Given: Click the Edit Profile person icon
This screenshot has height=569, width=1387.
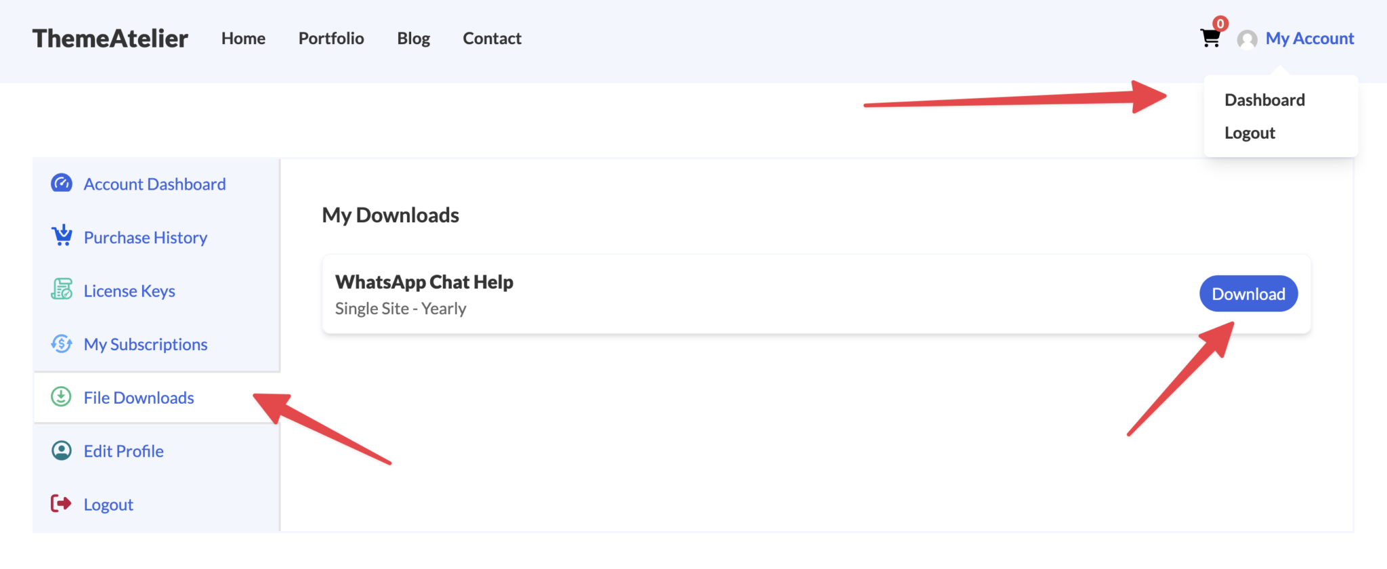Looking at the screenshot, I should point(62,450).
